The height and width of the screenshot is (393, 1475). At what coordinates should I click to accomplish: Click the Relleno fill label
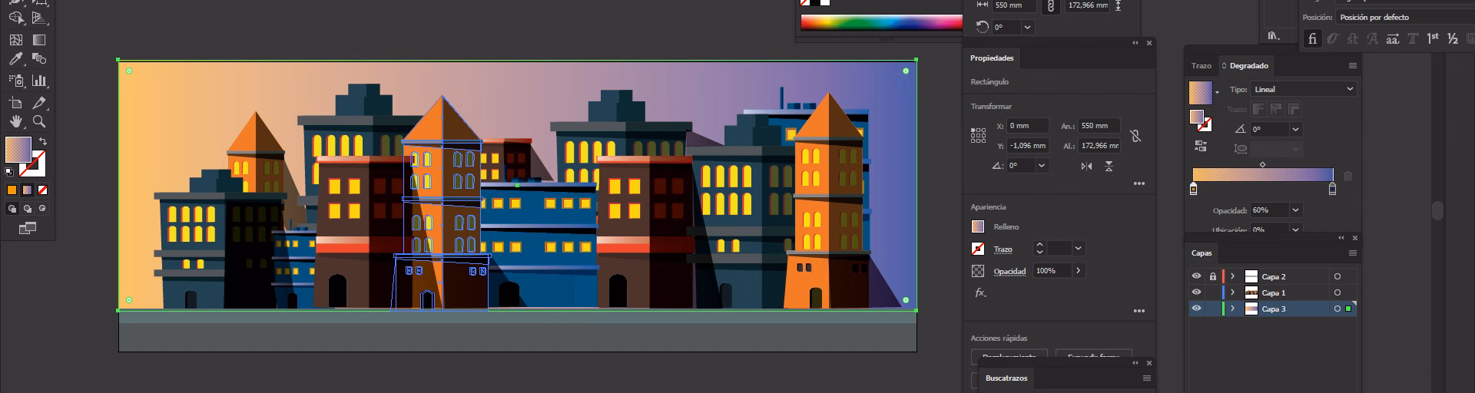point(1006,227)
